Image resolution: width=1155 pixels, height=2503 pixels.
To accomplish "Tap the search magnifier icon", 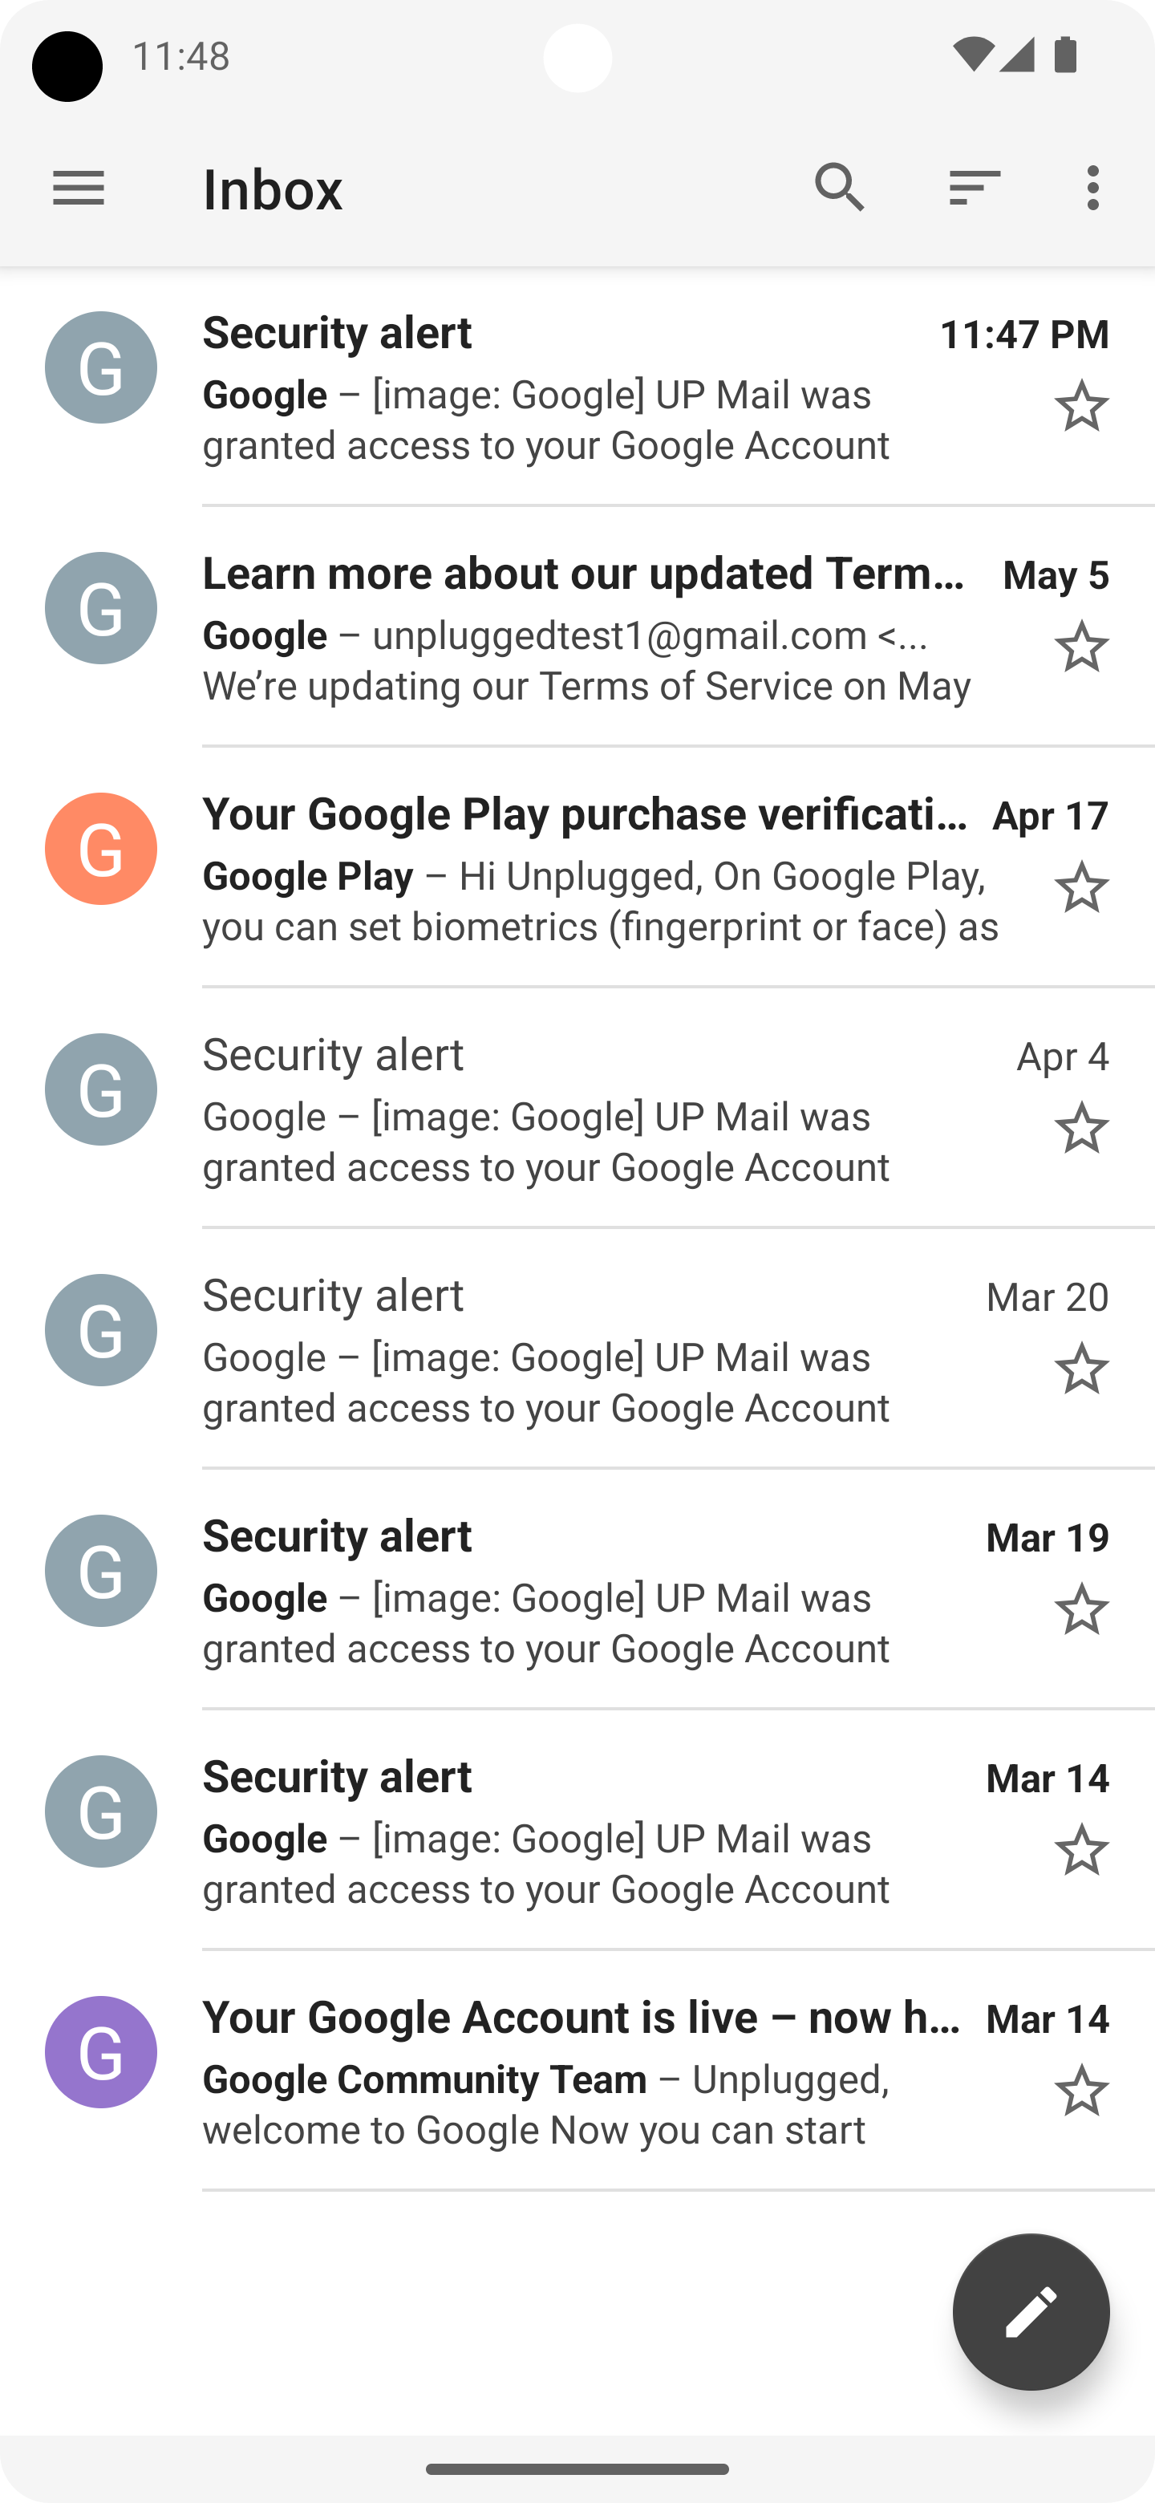I will tap(839, 187).
